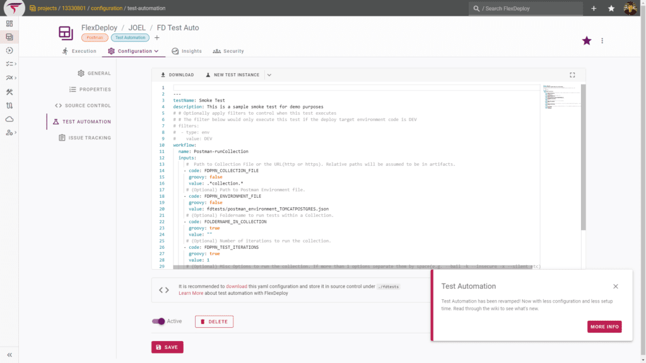Image resolution: width=646 pixels, height=363 pixels.
Task: Select Test Automation in the side menu
Action: coord(82,122)
